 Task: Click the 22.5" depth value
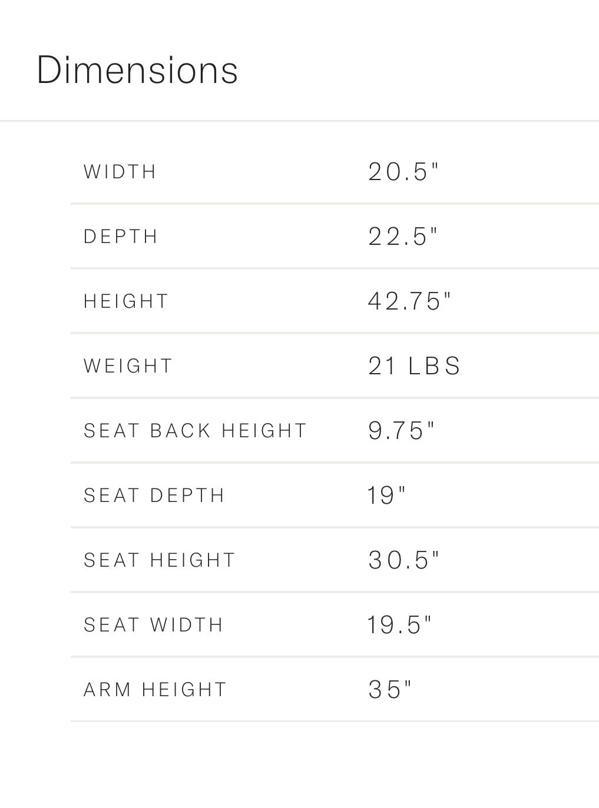pyautogui.click(x=404, y=237)
